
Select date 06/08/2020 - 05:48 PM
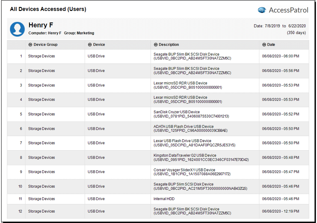coord(281,157)
